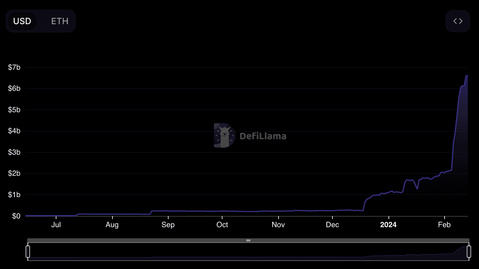The image size is (479, 269).
Task: Click the Oct label on time axis
Action: 222,225
